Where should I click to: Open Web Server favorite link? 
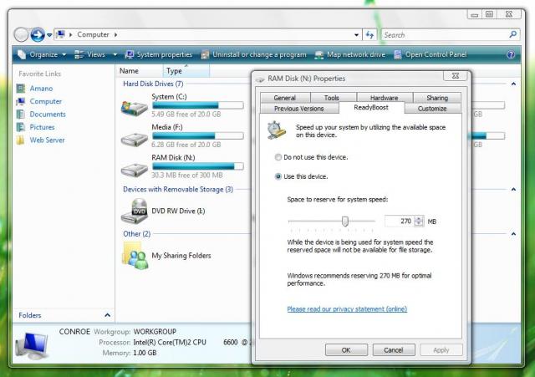point(47,140)
